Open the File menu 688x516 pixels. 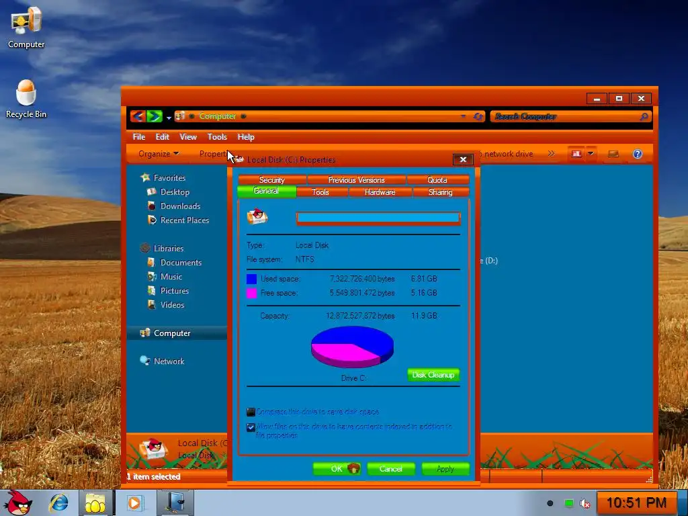139,137
